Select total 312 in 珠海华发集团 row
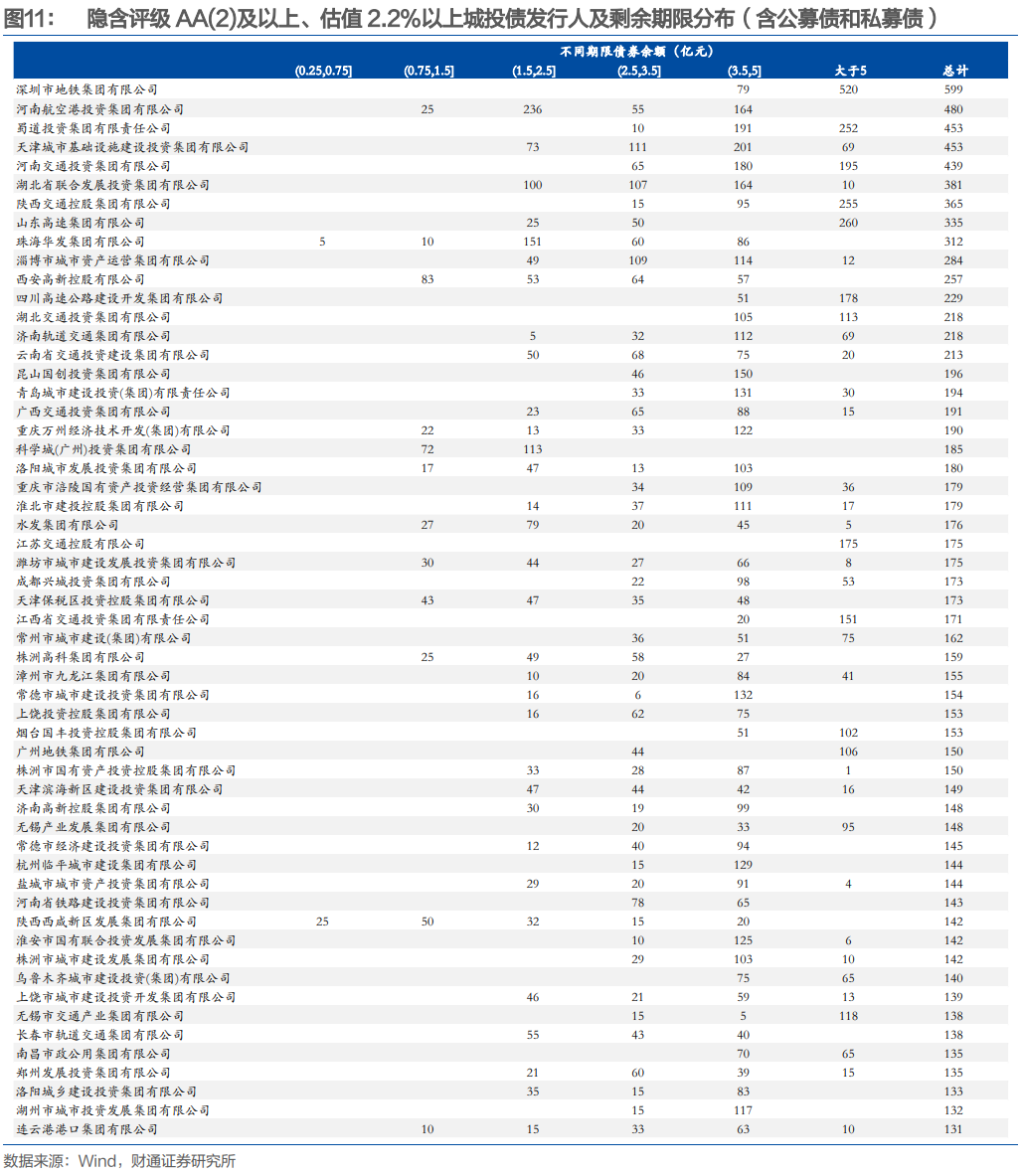This screenshot has width=1022, height=1175. click(953, 242)
